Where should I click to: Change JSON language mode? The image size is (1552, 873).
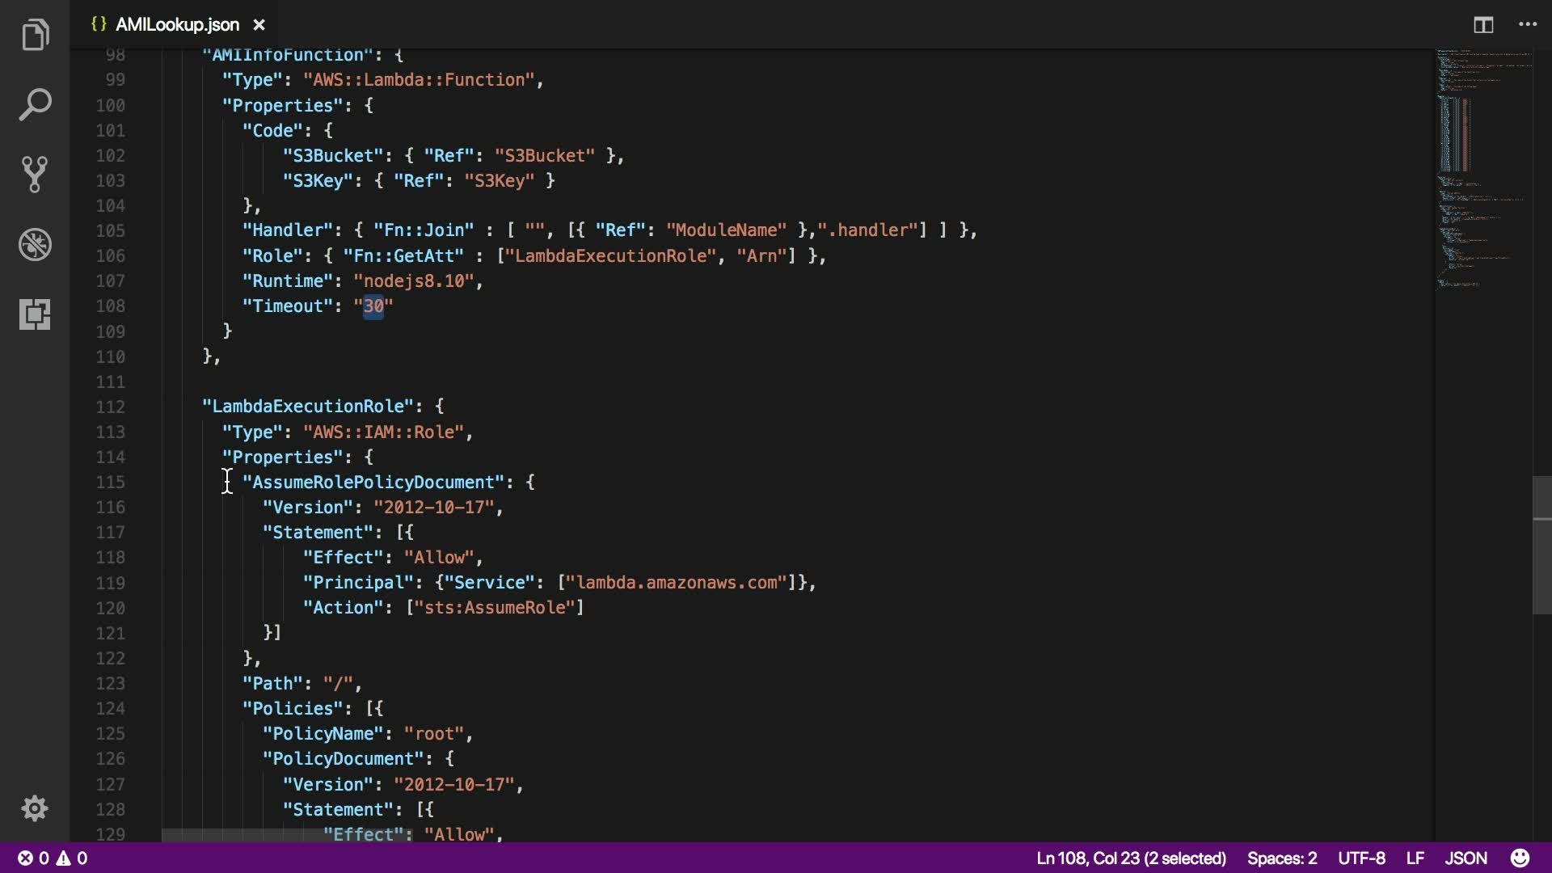(1466, 858)
